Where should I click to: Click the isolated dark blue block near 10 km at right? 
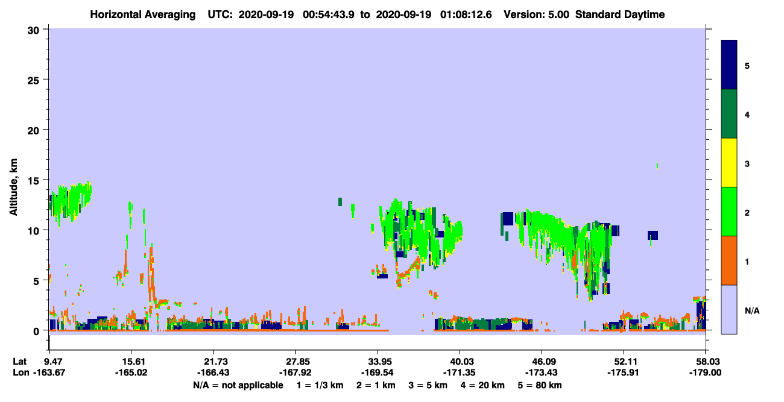coord(653,235)
